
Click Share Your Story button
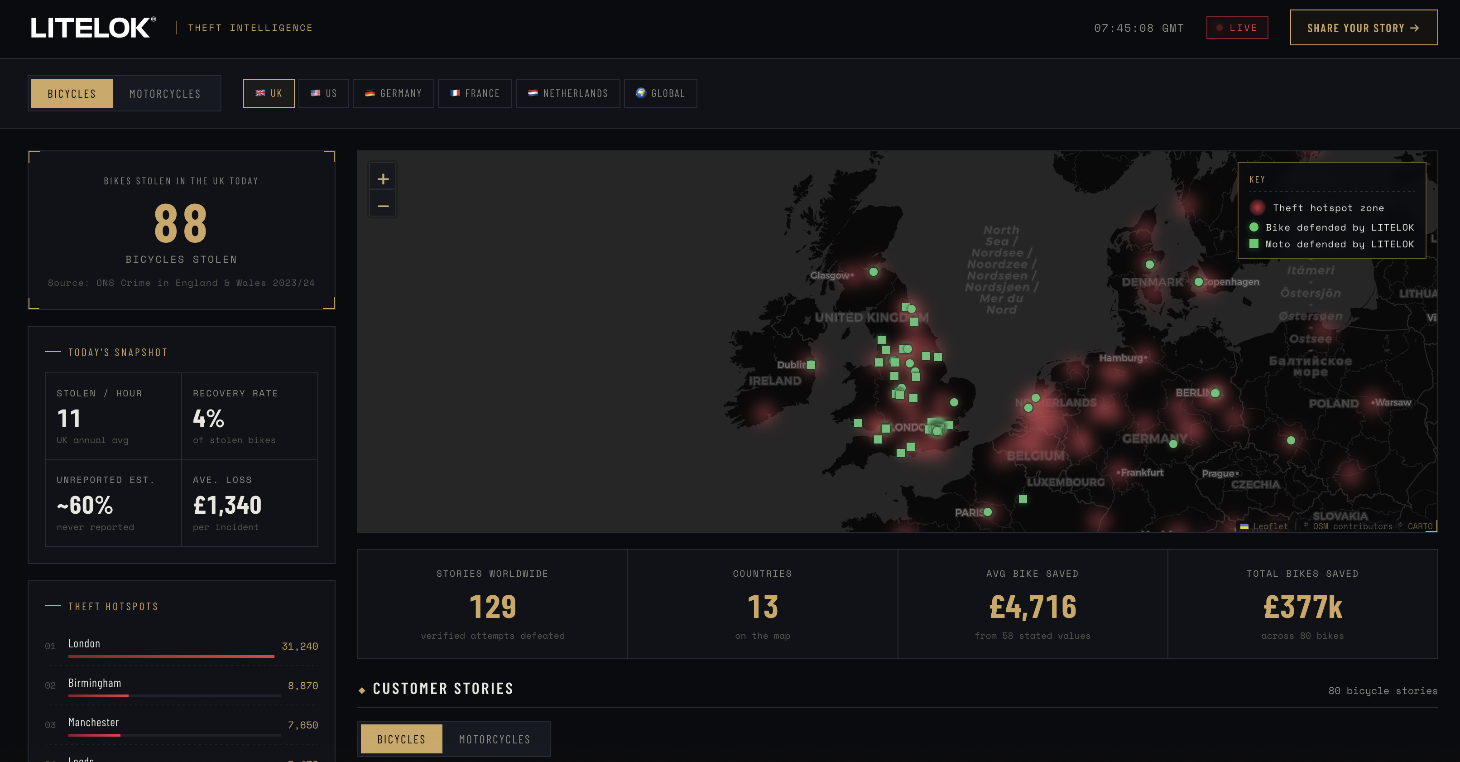(1364, 28)
